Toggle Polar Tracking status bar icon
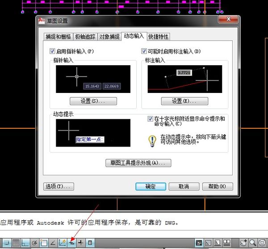This screenshot has width=268, height=249. tap(35, 242)
